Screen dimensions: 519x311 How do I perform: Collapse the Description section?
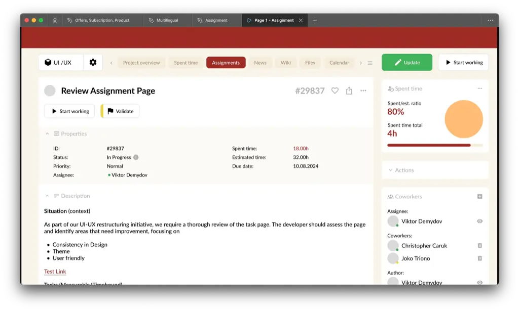tap(48, 196)
